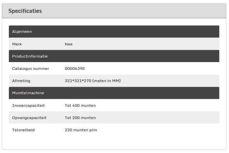
Task: Click the Specificaties panel heading
Action: click(25, 11)
